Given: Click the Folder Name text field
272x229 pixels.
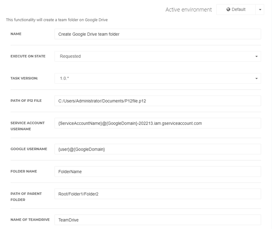Looking at the screenshot, I should coord(158,172).
